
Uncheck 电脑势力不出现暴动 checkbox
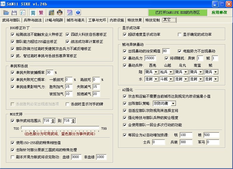(x=180, y=51)
